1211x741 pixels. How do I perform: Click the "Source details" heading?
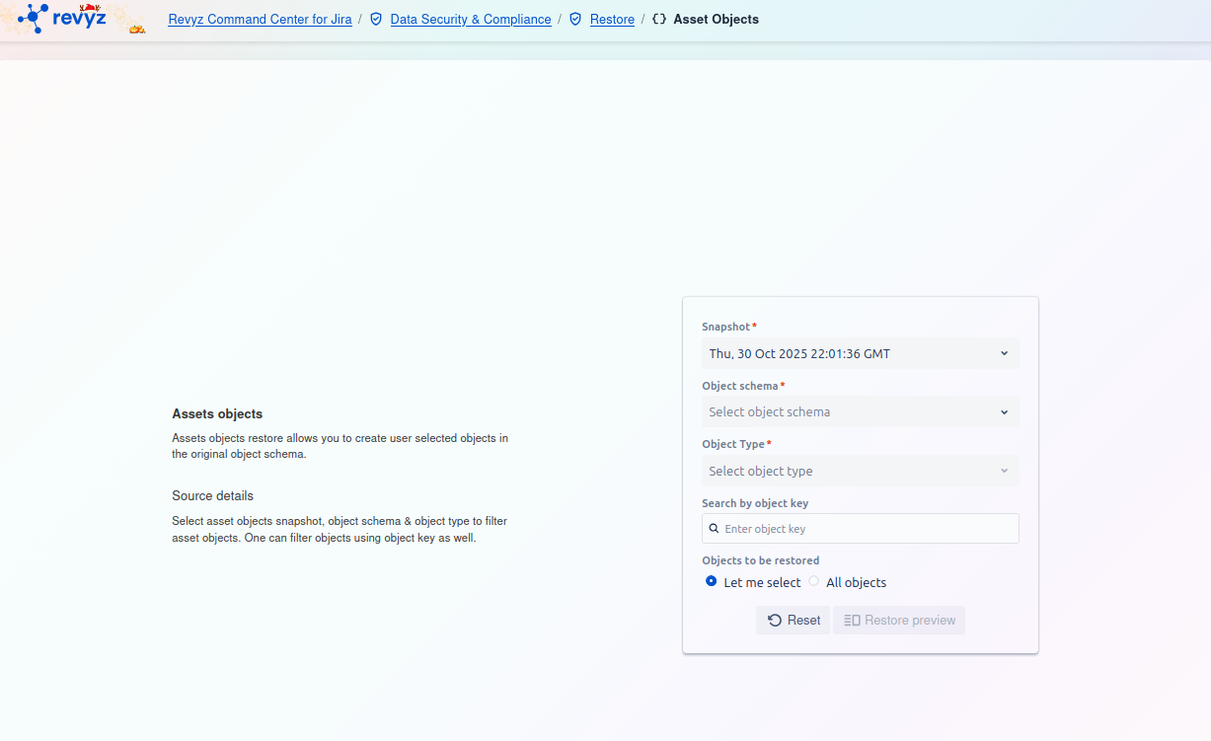coord(212,495)
